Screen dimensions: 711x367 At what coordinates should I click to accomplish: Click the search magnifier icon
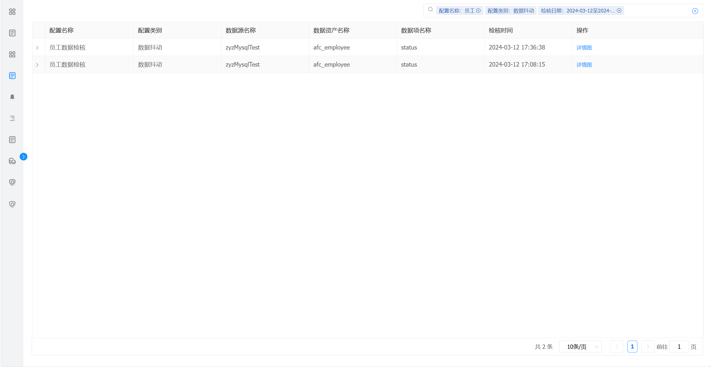point(430,9)
